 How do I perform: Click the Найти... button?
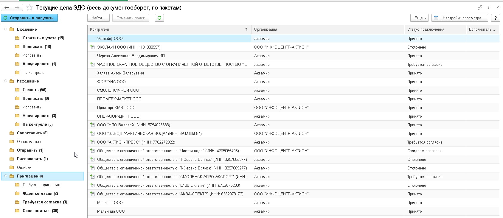98,18
